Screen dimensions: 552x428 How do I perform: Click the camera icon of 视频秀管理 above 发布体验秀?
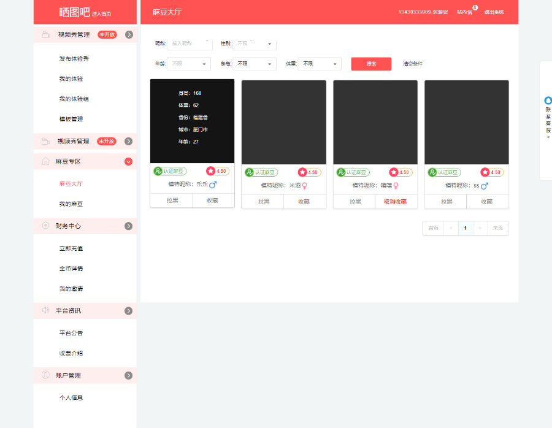[46, 34]
